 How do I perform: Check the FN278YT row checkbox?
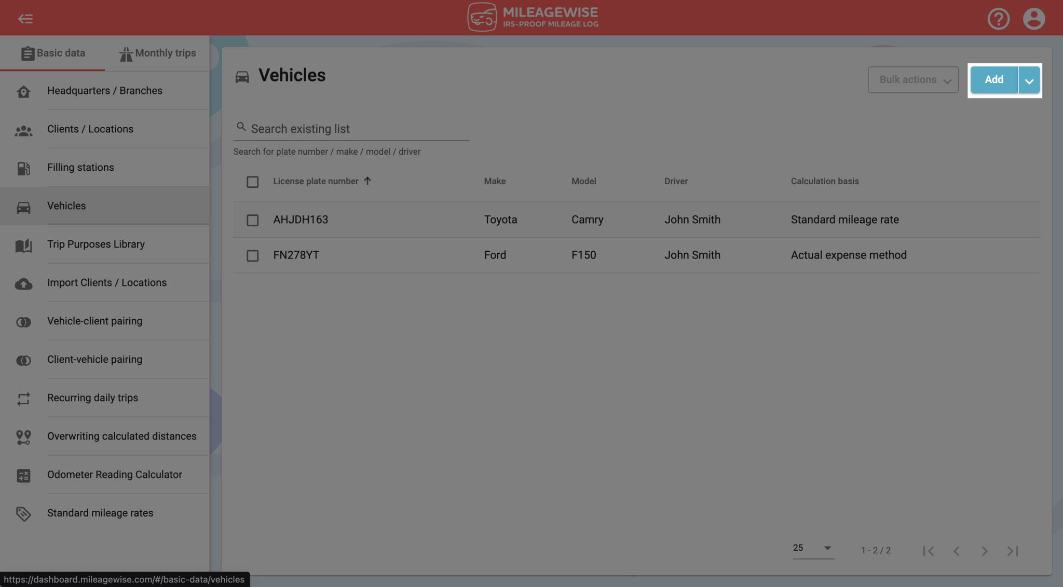(253, 256)
